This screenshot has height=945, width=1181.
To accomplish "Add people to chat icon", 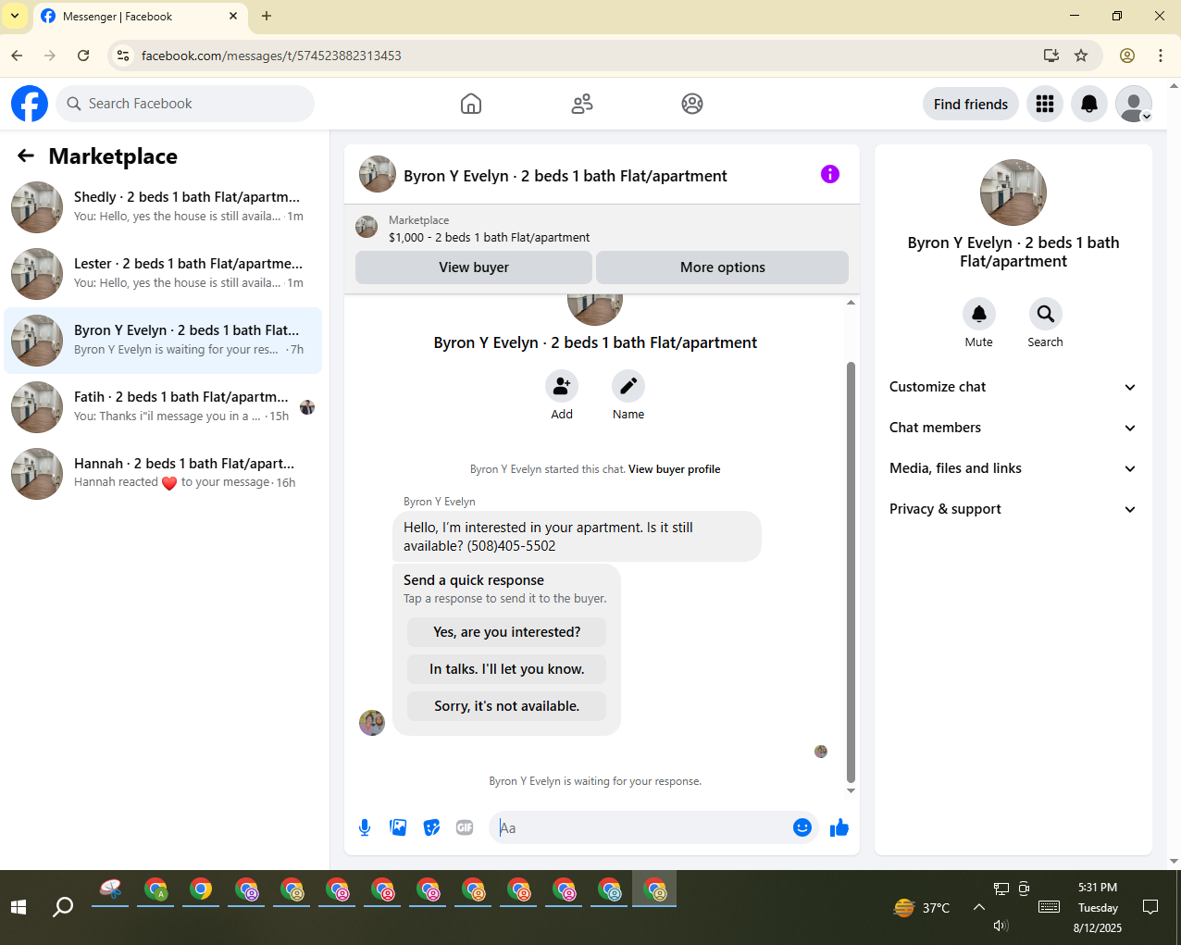I will [x=562, y=386].
